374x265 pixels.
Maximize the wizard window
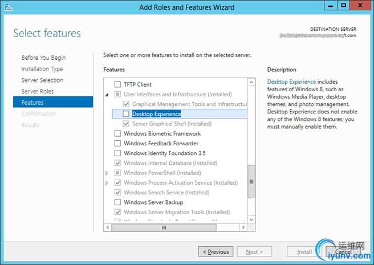click(343, 5)
